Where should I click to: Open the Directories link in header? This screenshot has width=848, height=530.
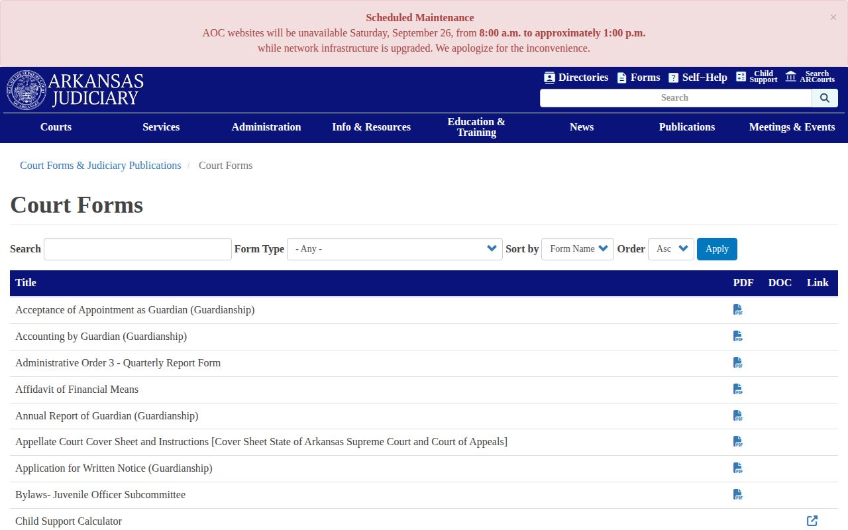click(x=576, y=78)
